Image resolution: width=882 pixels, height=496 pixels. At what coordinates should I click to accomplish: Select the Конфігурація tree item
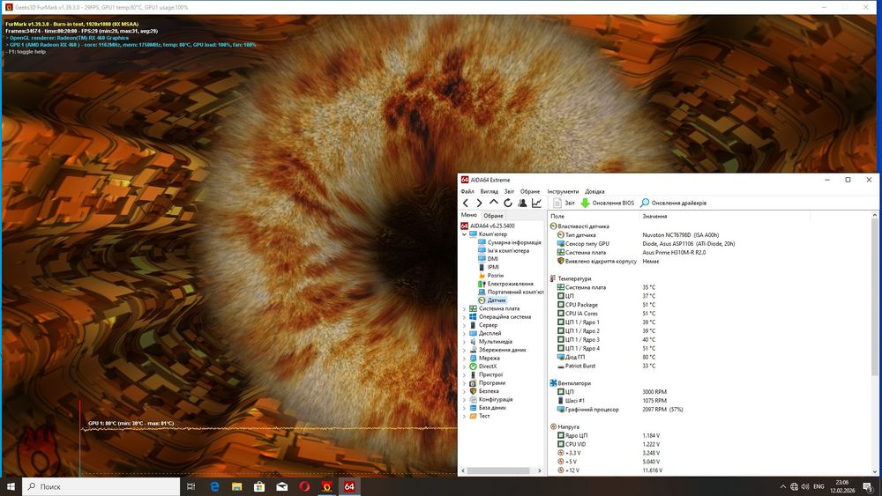click(x=496, y=399)
